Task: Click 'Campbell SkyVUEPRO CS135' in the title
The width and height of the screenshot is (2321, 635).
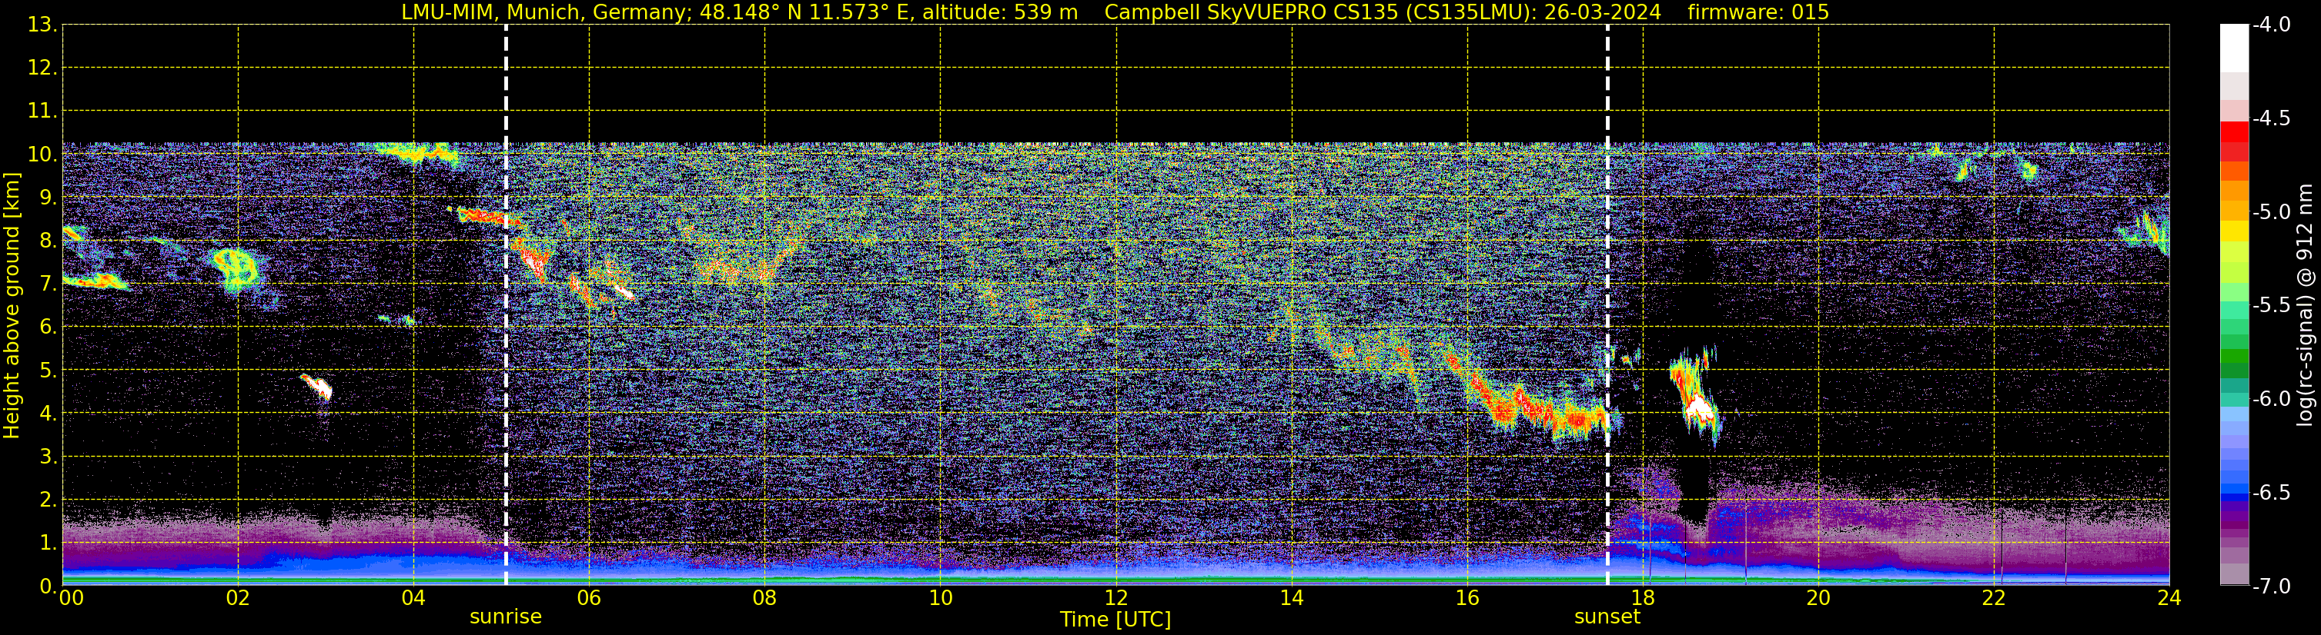Action: pos(1251,12)
